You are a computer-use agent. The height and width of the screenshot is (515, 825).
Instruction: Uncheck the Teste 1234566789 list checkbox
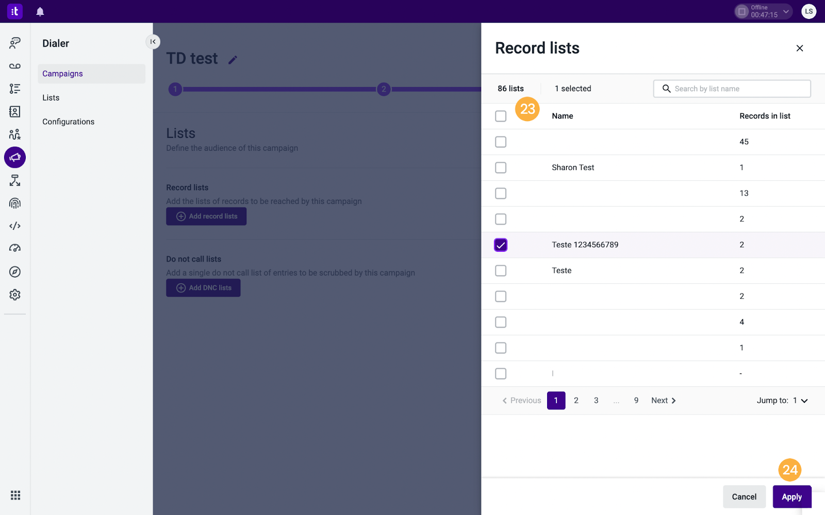[x=501, y=245]
